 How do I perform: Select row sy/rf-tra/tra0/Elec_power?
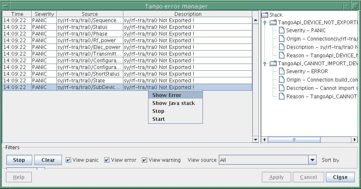[127, 47]
